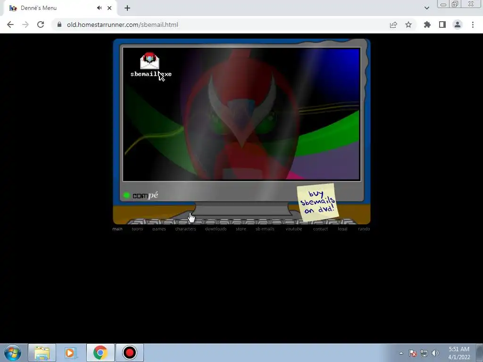This screenshot has height=362, width=483.
Task: Minimize the Chrome window
Action: 443,4
